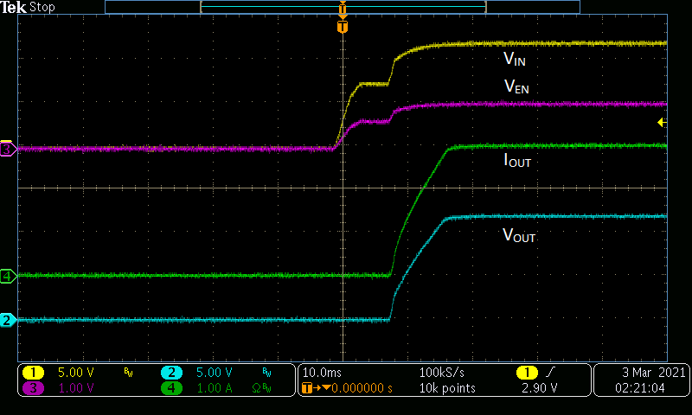
Task: Click the channel 2 ground marker
Action: pyautogui.click(x=8, y=320)
